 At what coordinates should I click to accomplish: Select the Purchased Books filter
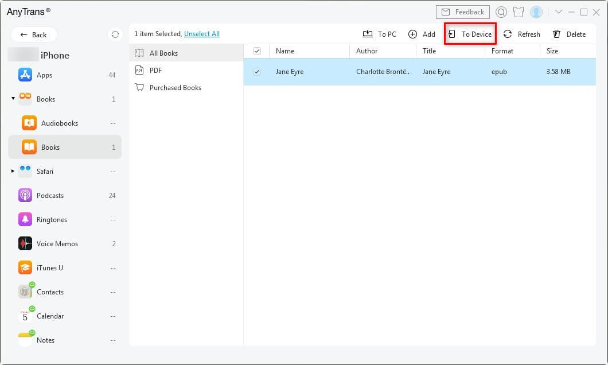tap(175, 88)
